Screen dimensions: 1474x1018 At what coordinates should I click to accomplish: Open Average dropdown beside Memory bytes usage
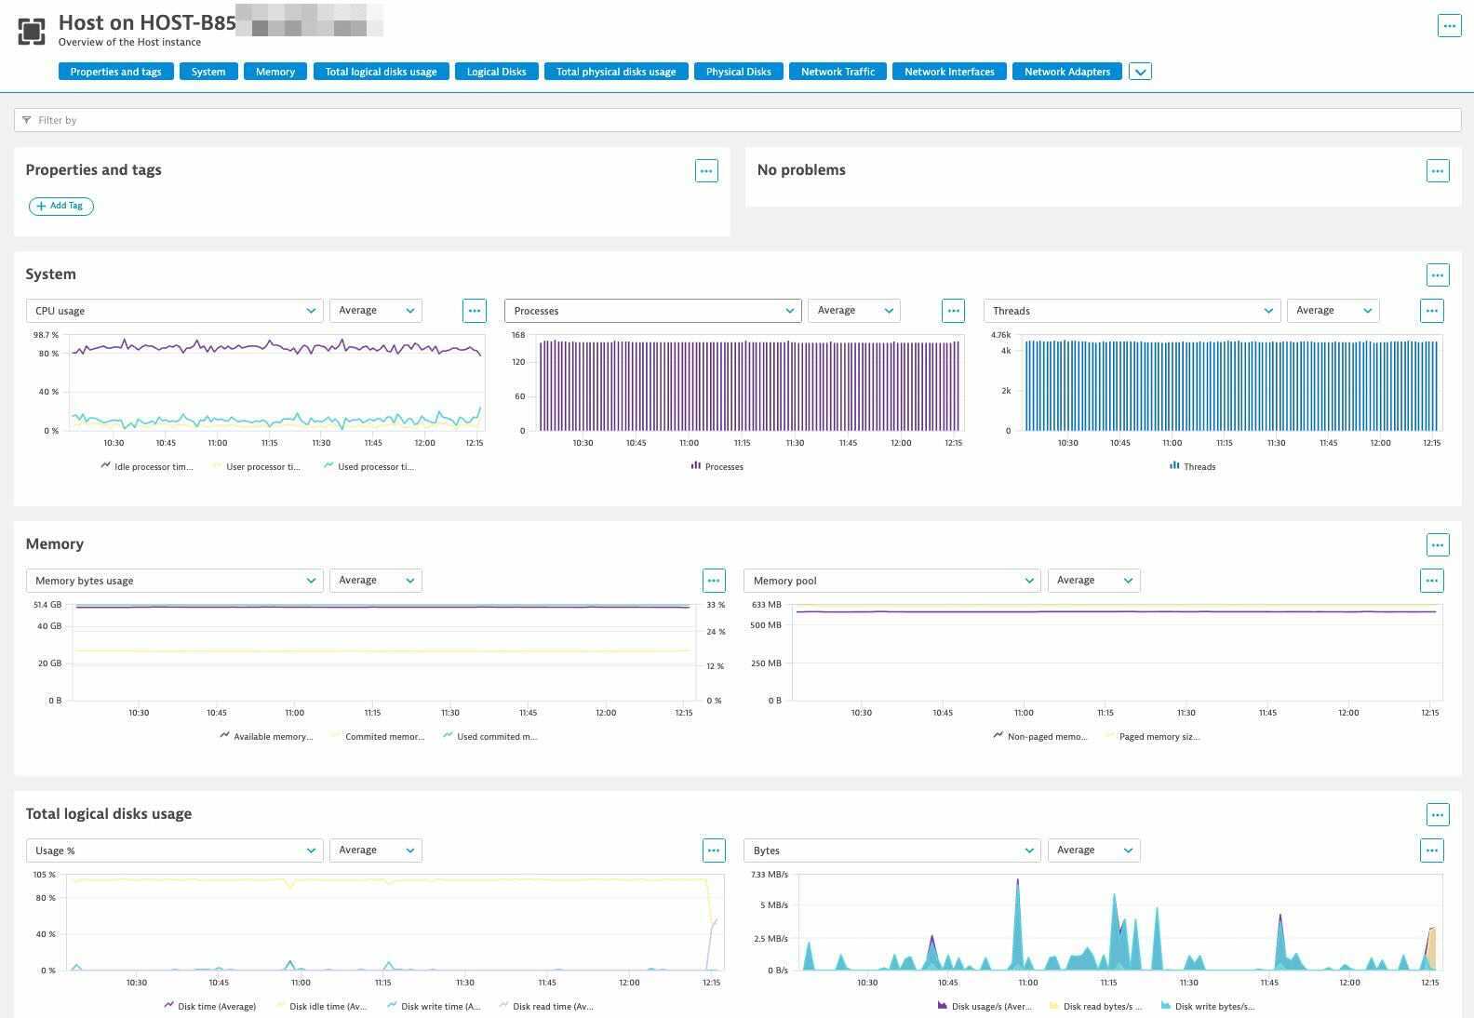[x=376, y=581]
